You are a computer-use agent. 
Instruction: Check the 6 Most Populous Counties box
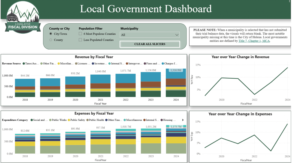tap(80, 34)
